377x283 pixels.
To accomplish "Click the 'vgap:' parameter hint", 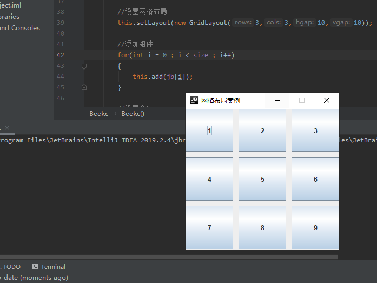I will tap(341, 23).
